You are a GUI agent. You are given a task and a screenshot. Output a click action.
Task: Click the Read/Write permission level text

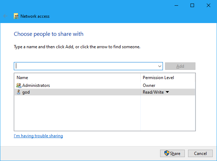(x=153, y=92)
